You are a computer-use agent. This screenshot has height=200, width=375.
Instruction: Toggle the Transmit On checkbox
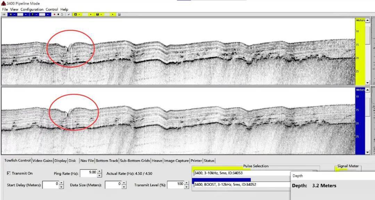click(x=9, y=173)
